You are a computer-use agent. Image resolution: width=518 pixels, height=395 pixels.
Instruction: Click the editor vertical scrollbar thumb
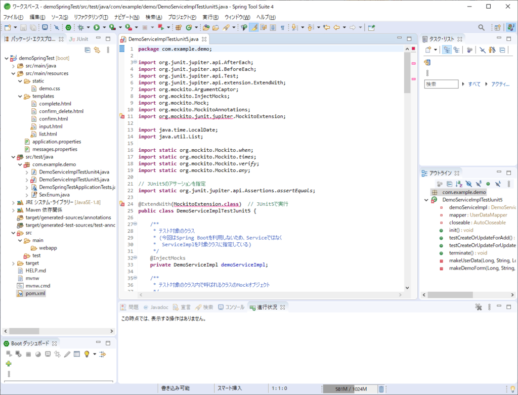pyautogui.click(x=407, y=73)
